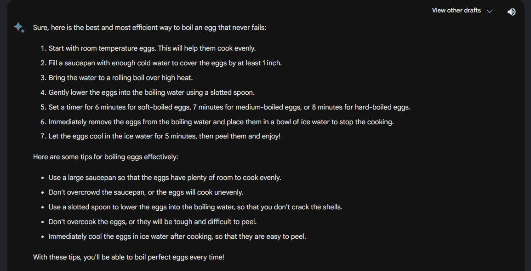Select step 2 about filling a saucepan
Image resolution: width=531 pixels, height=271 pixels.
(x=165, y=63)
